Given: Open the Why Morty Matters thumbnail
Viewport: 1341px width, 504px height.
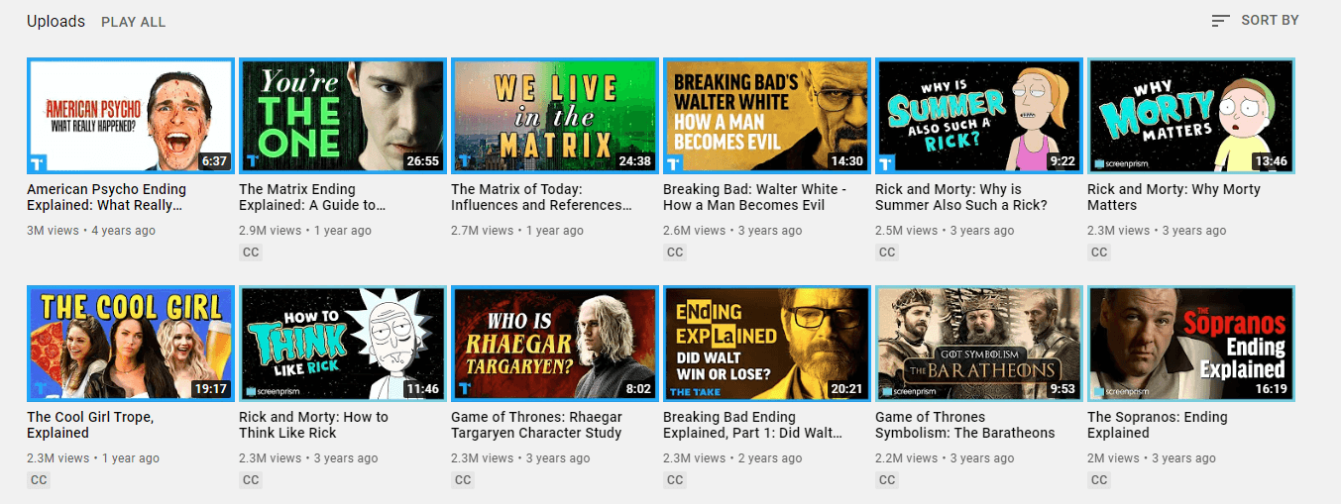Looking at the screenshot, I should pos(1191,116).
